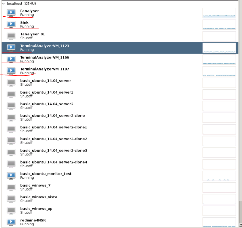Click the redmine4NSR CPU usage graph
This screenshot has height=228, width=242.
click(219, 222)
